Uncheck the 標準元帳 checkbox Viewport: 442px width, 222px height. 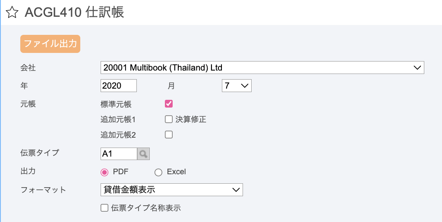(x=169, y=104)
